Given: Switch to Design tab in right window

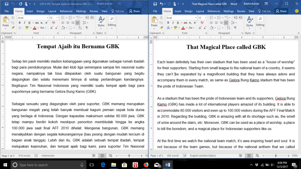Looking at the screenshot, I should point(189,12).
